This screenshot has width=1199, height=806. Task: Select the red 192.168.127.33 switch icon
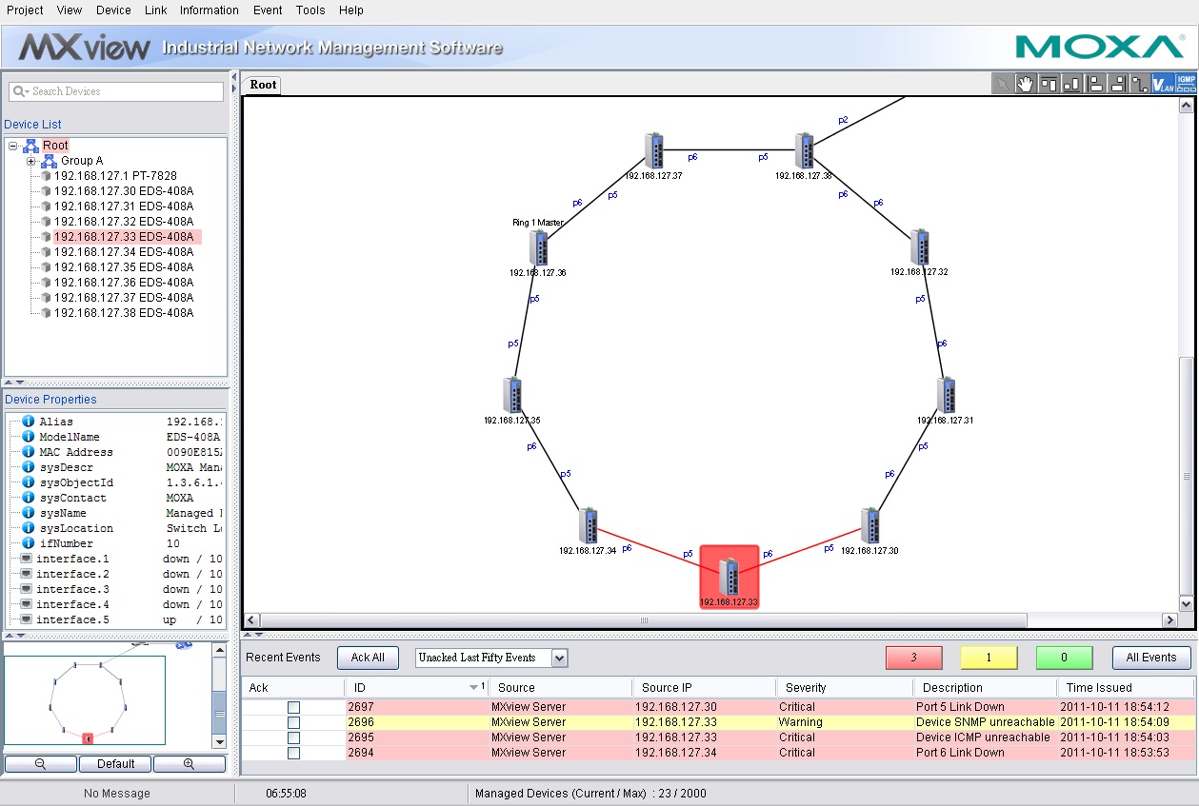coord(729,577)
